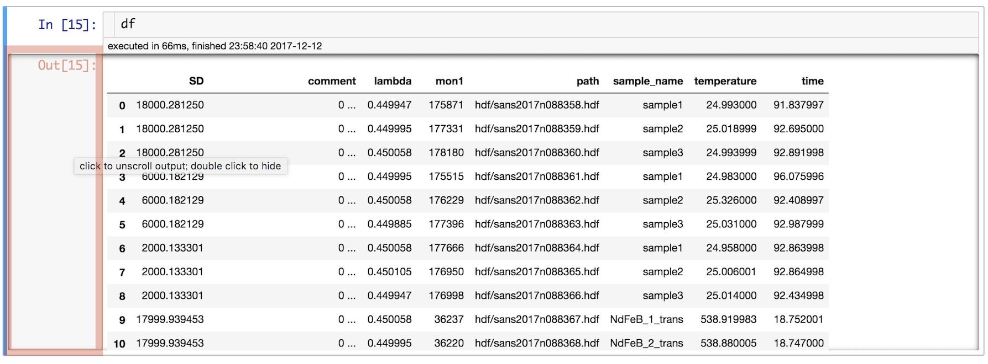Click the NdFeB_1_trans sample name cell
988x364 pixels.
[646, 319]
